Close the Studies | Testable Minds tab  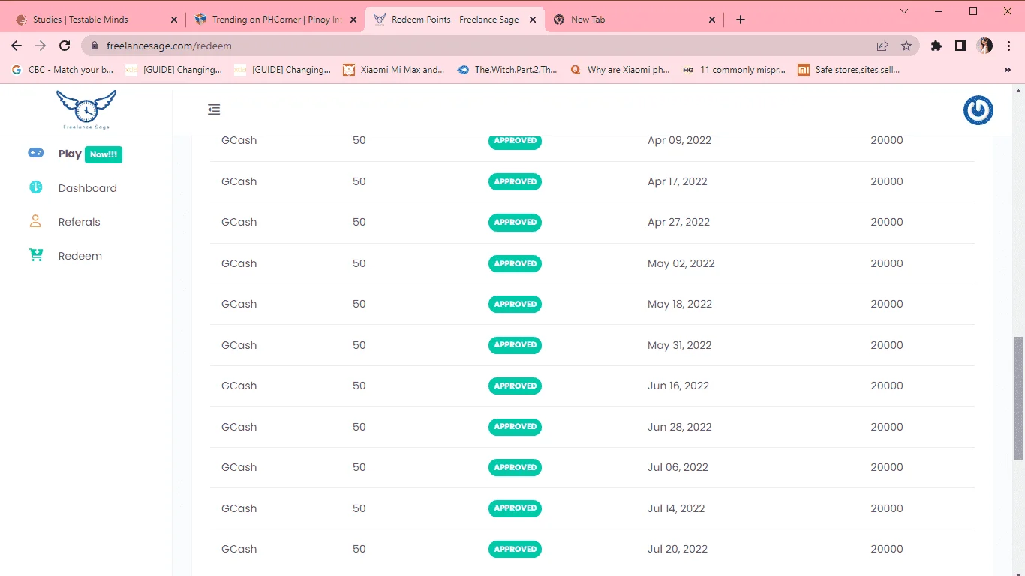[x=174, y=19]
